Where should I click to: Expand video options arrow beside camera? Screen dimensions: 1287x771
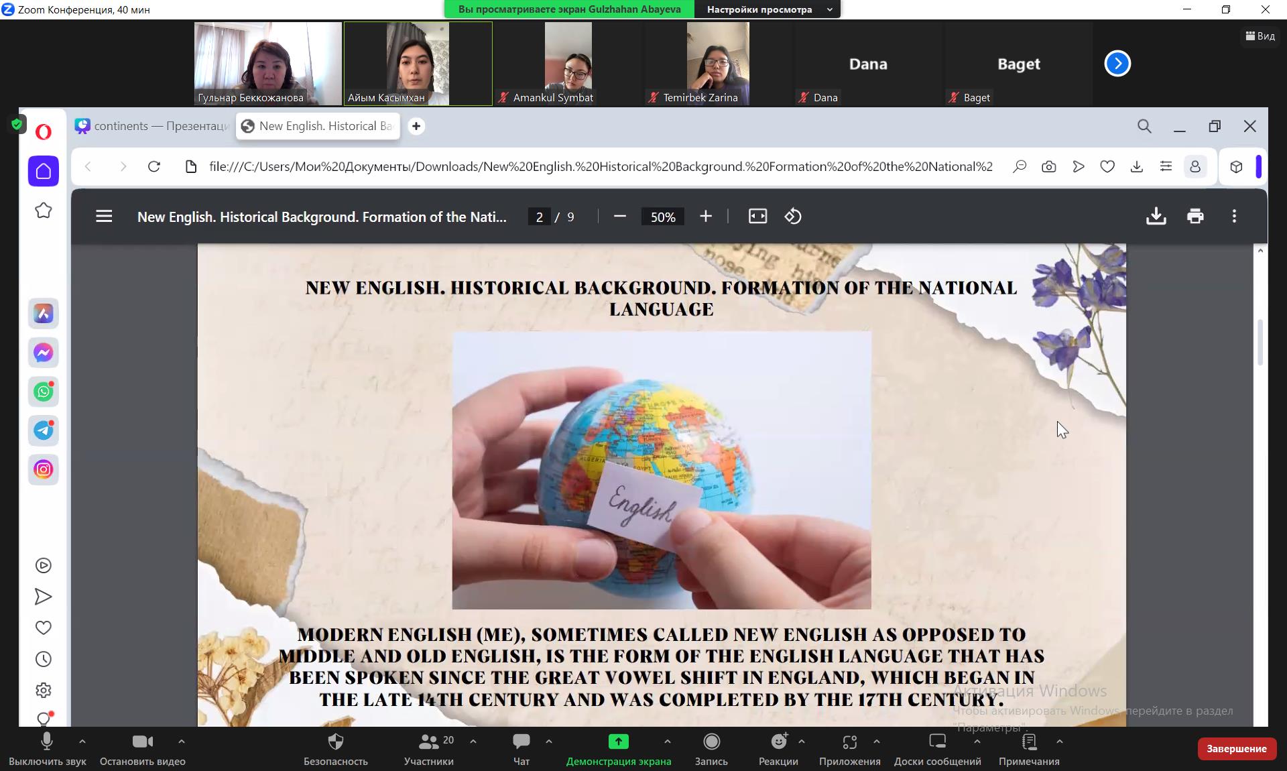(x=181, y=742)
